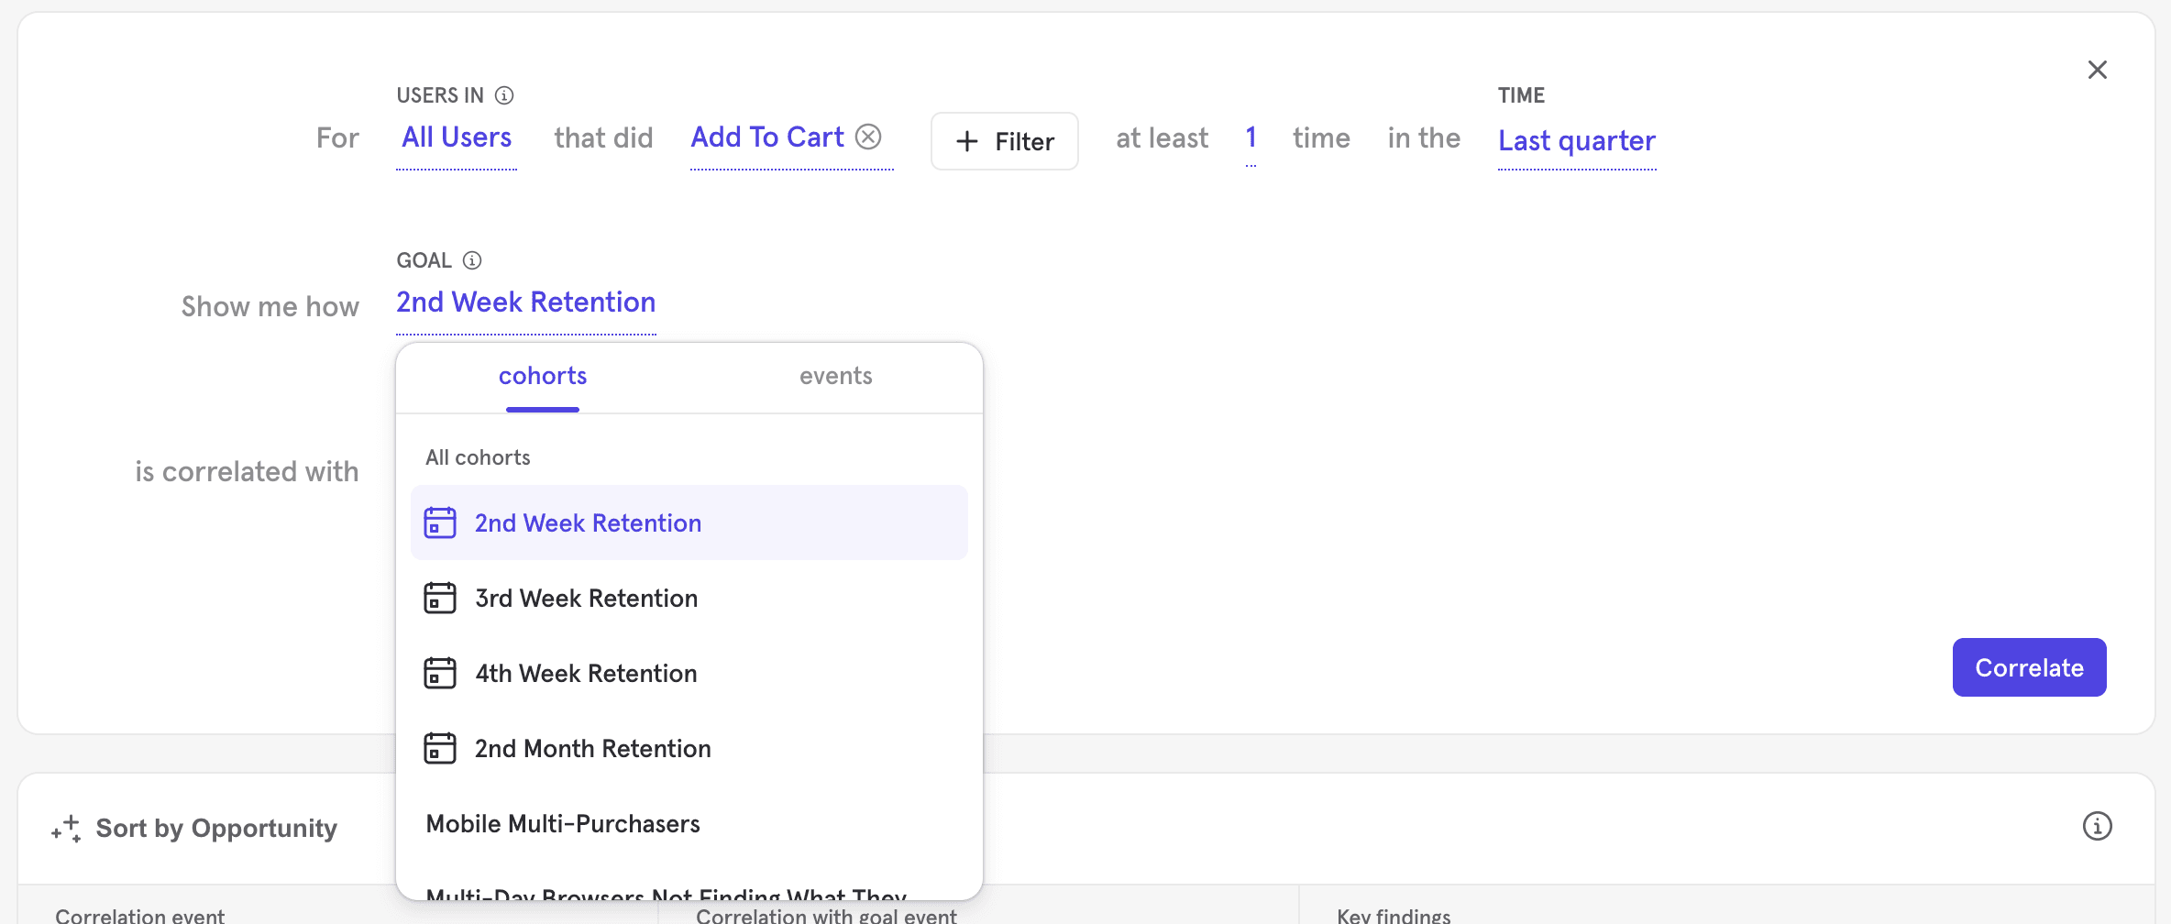Screen dimensions: 2171x924
Task: Click the calendar icon beside 2nd Month Retention
Action: click(440, 747)
